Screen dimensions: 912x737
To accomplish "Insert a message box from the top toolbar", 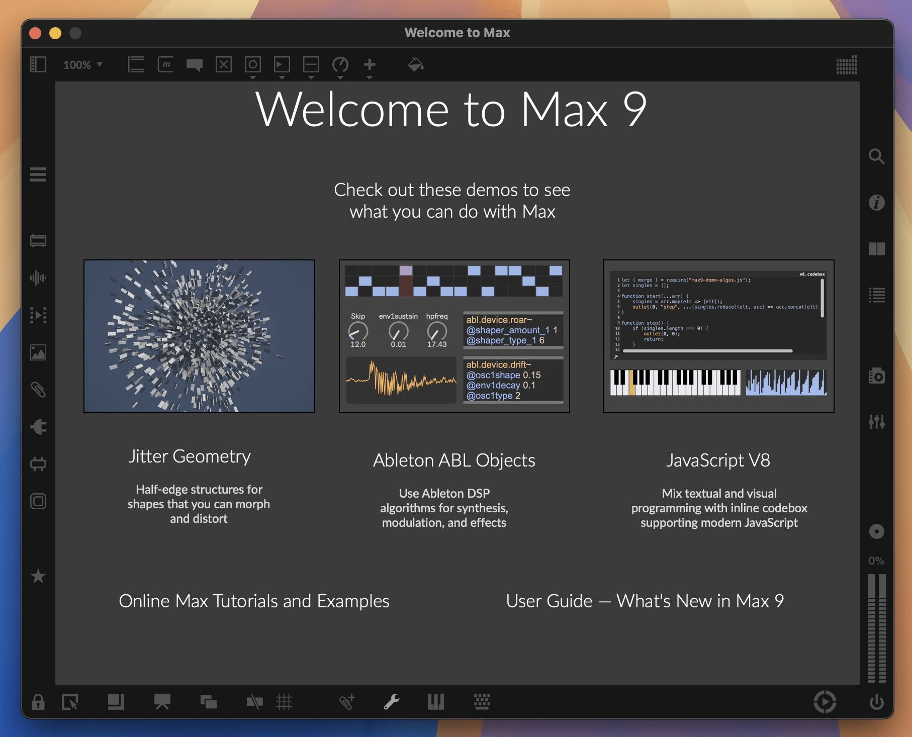I will coord(166,64).
